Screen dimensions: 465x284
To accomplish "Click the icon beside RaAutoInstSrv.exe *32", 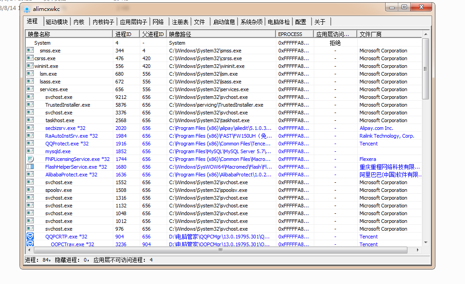I will (x=30, y=135).
